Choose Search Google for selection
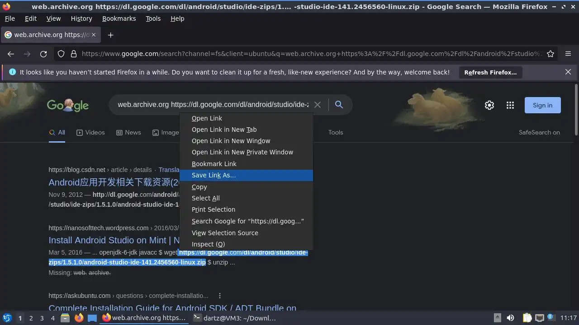Screen dimensions: 579x325 tap(246, 221)
